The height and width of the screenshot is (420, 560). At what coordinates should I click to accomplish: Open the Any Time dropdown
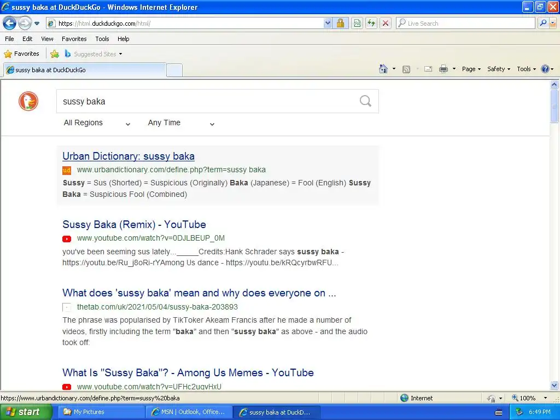[x=181, y=123]
